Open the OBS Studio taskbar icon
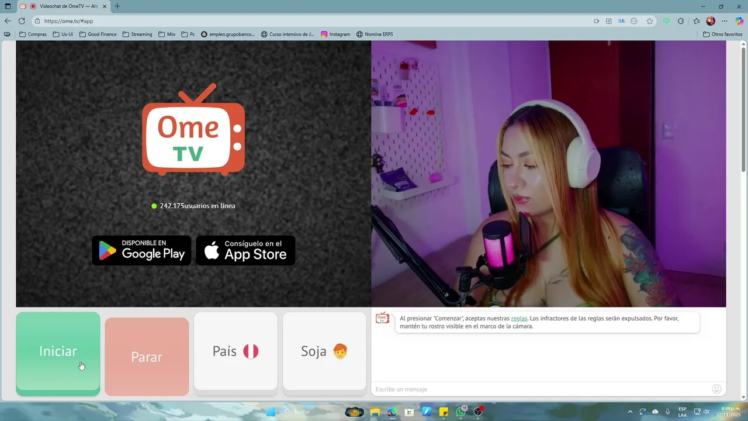The image size is (748, 421). point(479,412)
